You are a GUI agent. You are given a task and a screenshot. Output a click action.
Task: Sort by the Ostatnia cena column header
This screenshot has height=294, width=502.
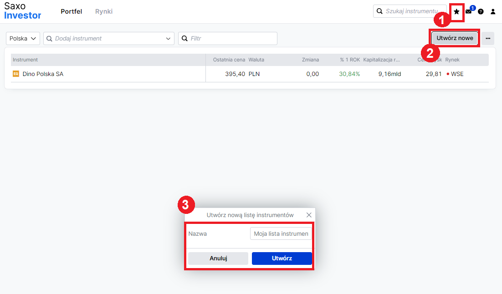229,60
